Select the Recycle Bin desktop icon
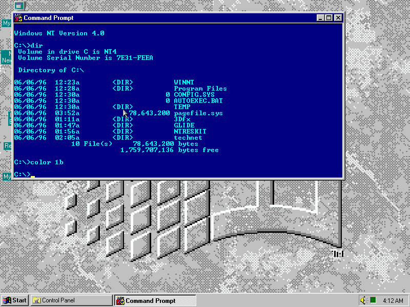The width and height of the screenshot is (410, 307). (x=7, y=146)
